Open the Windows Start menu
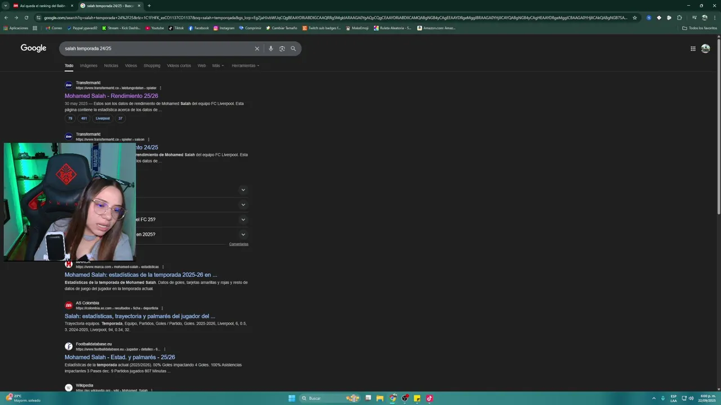This screenshot has width=721, height=405. tap(292, 398)
